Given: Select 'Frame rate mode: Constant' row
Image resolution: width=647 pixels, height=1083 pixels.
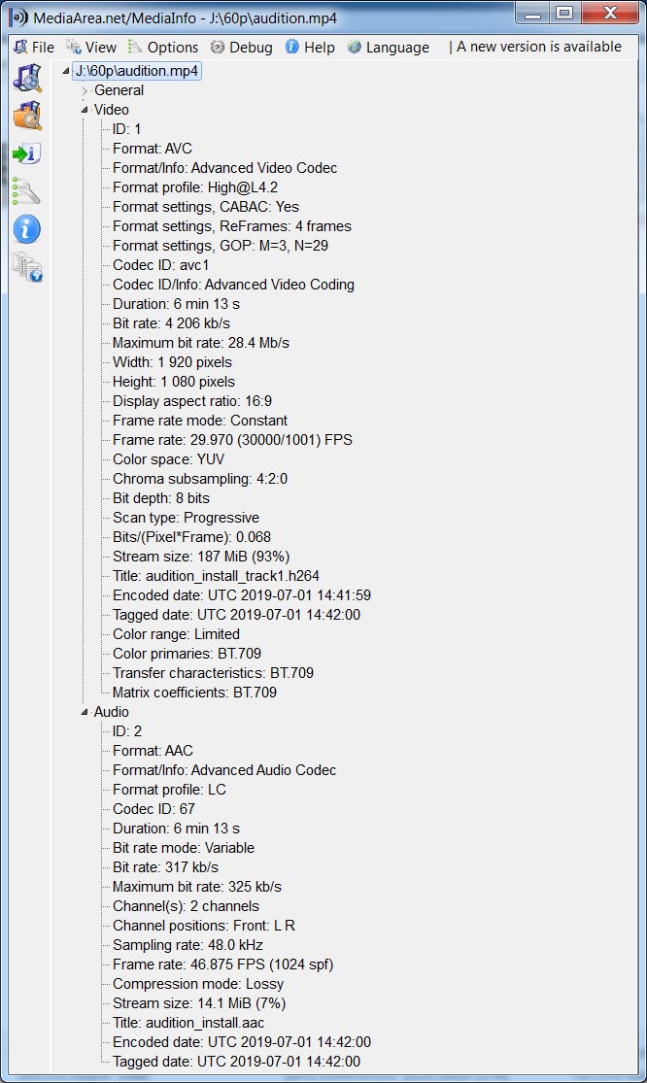Looking at the screenshot, I should point(200,420).
